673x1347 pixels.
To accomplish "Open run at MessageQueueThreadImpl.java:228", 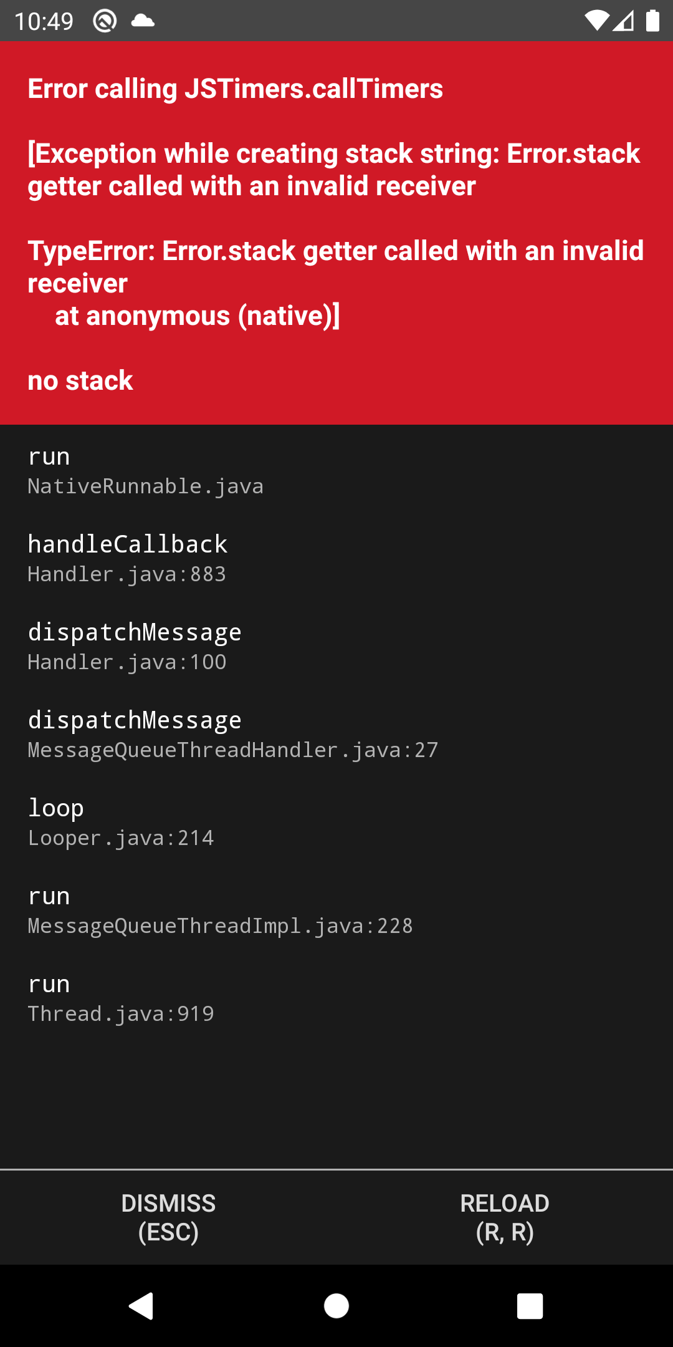I will 220,910.
